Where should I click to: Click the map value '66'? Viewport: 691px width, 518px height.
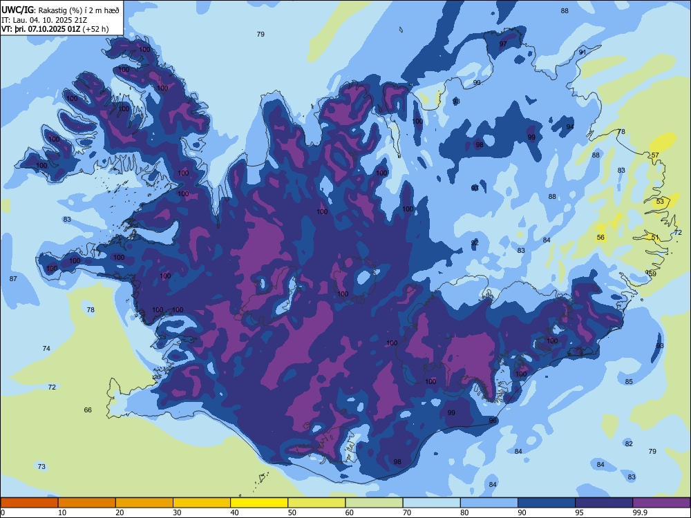(x=88, y=410)
